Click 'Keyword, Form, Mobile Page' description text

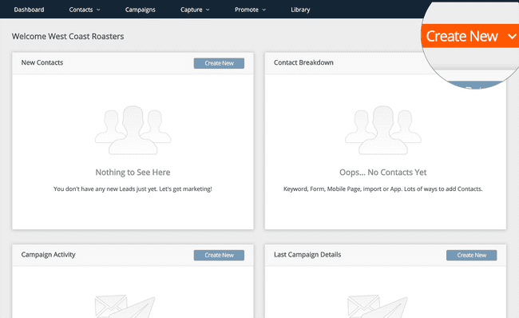(383, 189)
